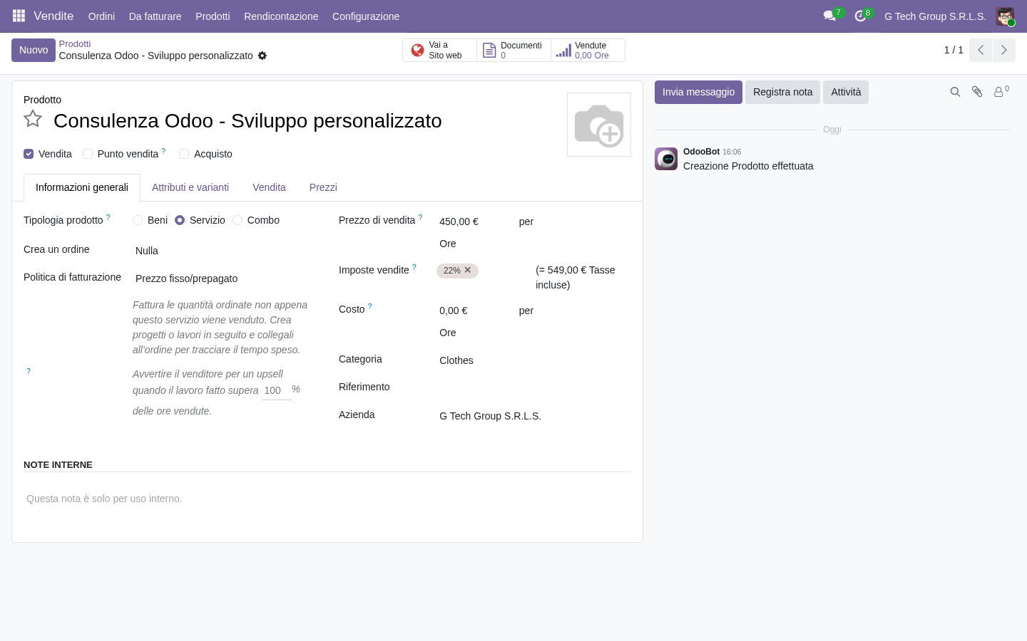This screenshot has height=641, width=1027.
Task: Show help tooltip for Prezzo di vendita
Action: pyautogui.click(x=420, y=217)
